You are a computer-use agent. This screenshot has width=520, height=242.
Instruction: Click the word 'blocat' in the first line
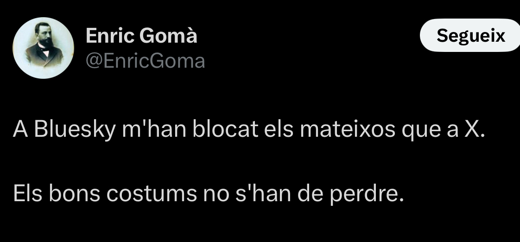click(225, 128)
